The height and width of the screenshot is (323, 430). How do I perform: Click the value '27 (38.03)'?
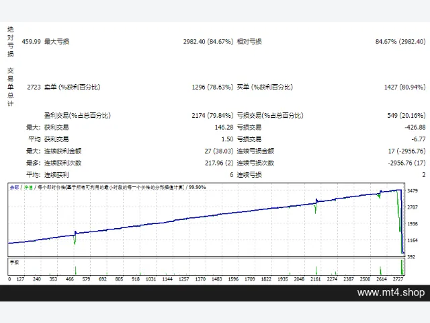point(219,151)
